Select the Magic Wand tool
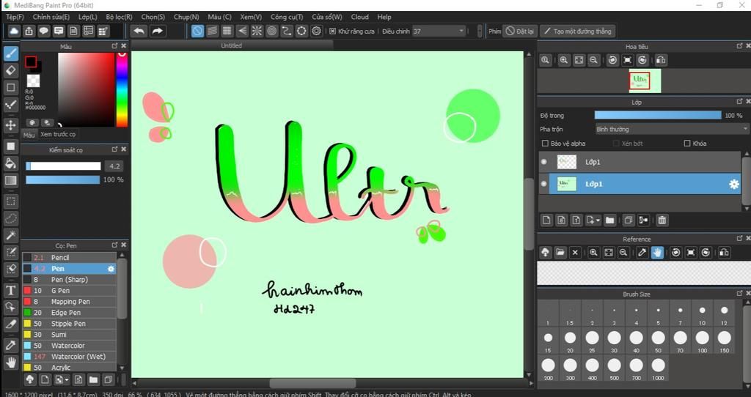This screenshot has width=751, height=397. coord(11,235)
